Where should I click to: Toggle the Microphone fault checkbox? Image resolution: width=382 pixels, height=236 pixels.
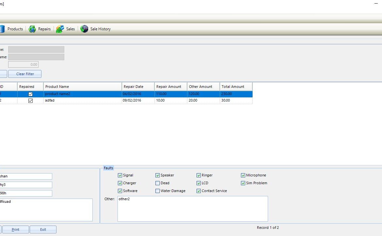pos(243,175)
